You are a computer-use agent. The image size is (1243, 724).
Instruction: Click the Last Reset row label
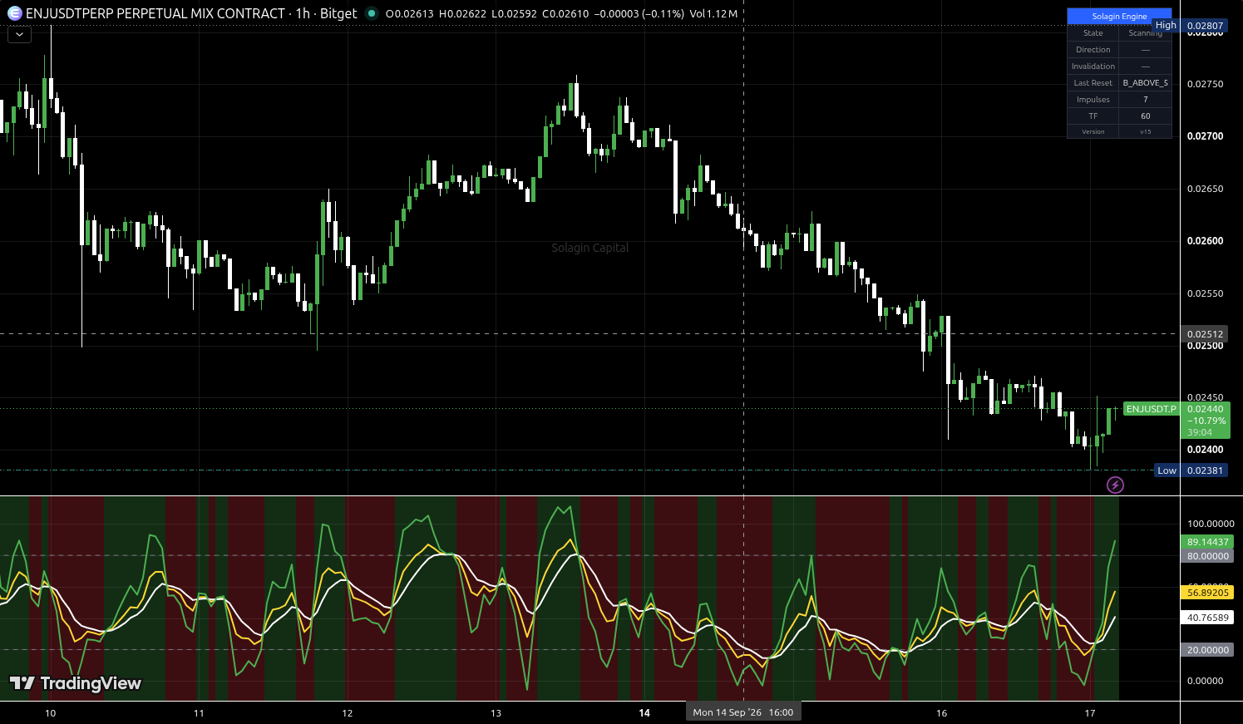[x=1093, y=83]
